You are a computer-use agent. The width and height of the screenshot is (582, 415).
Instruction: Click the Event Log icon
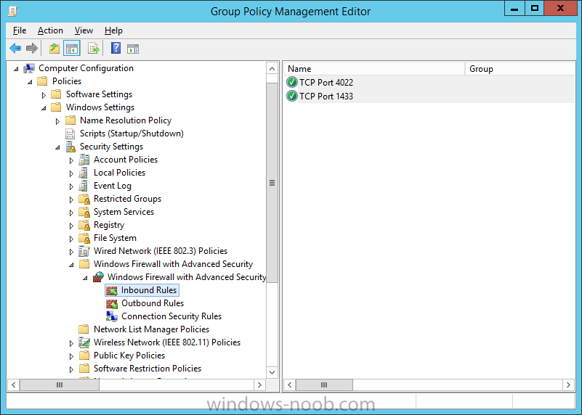point(84,186)
